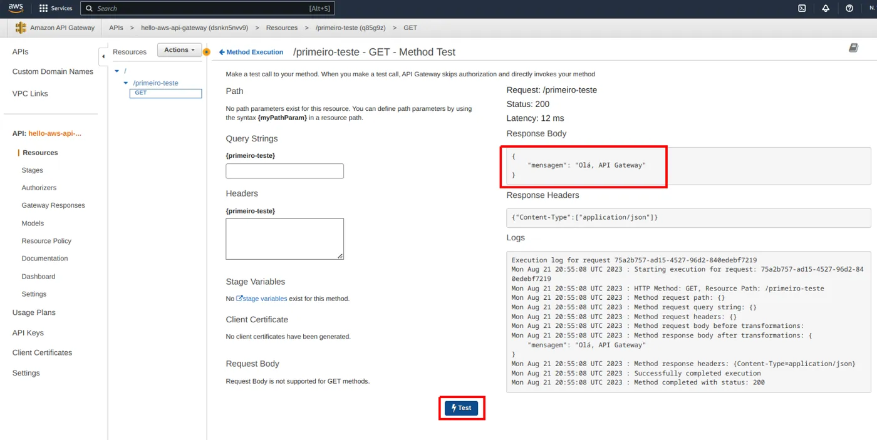Click the 'Status: 200' text
Screen dimensions: 877x440
(528, 104)
